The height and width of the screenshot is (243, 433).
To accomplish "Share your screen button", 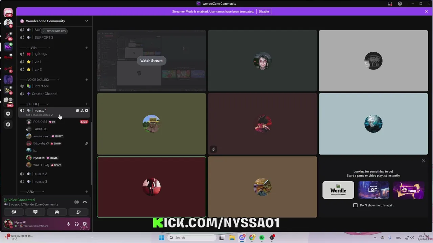I will (x=35, y=212).
